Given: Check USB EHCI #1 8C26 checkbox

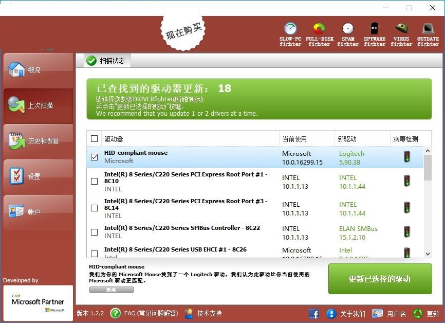Looking at the screenshot, I should click(x=94, y=254).
